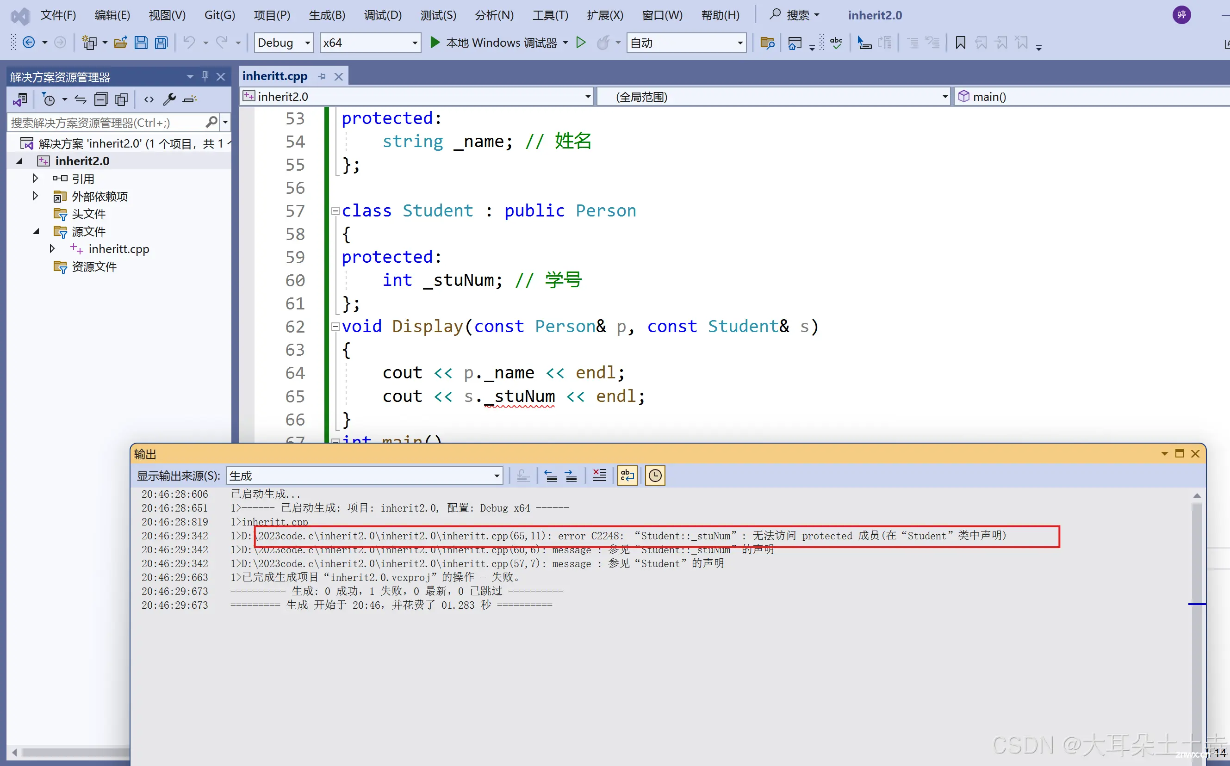The width and height of the screenshot is (1230, 766).
Task: Toggle pin on the inheritt.cpp tab
Action: coord(323,76)
